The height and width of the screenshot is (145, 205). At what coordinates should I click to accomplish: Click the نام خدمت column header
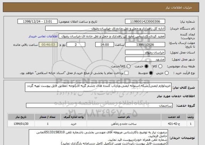point(124,117)
